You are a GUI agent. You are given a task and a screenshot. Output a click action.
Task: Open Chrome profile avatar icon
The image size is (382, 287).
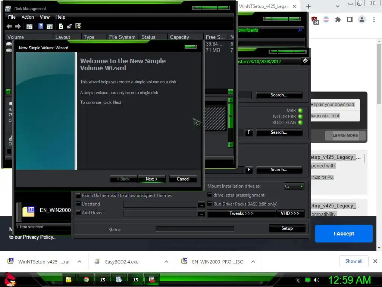362,19
